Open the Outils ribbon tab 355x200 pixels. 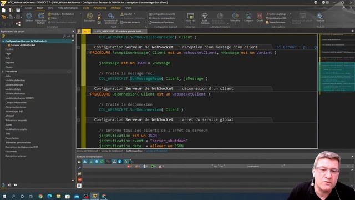(128, 8)
